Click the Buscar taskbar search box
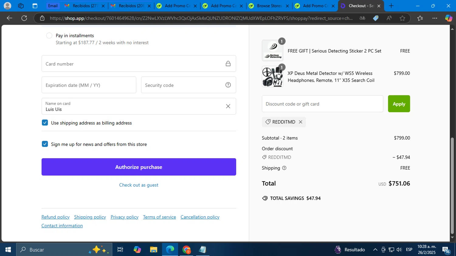456x256 pixels. click(64, 250)
